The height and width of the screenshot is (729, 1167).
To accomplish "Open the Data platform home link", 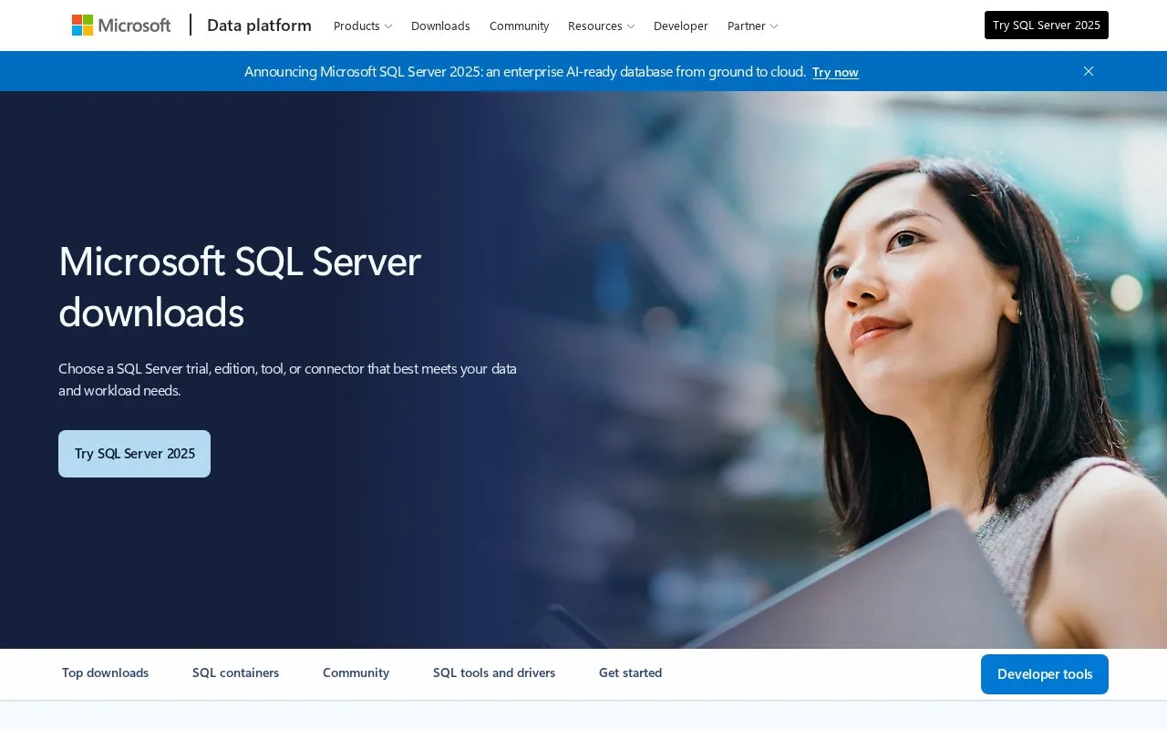I will tap(259, 26).
